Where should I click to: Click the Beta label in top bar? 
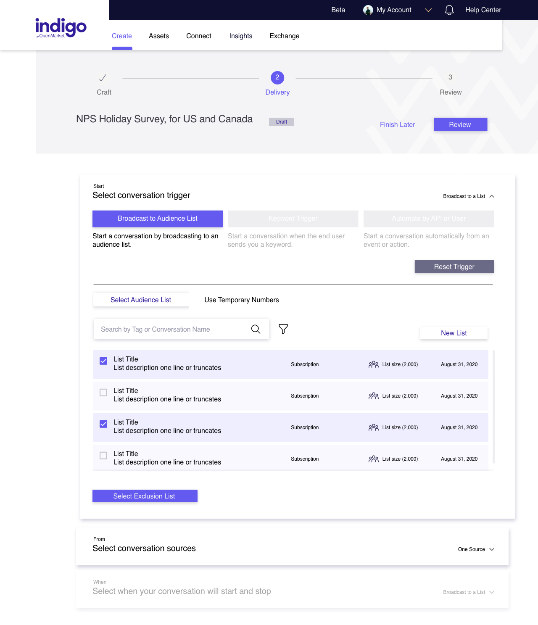[x=338, y=10]
